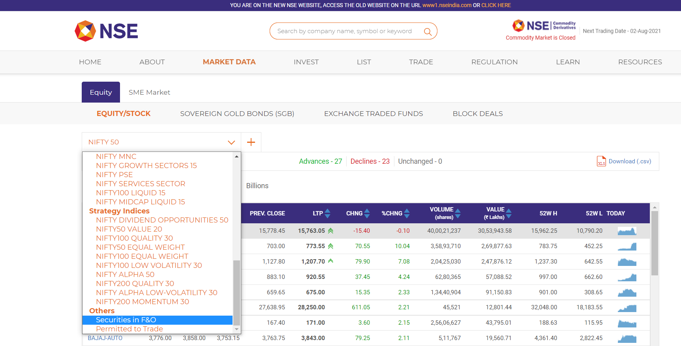Open today chart for LTP 171.00 row
This screenshot has width=681, height=346.
627,323
